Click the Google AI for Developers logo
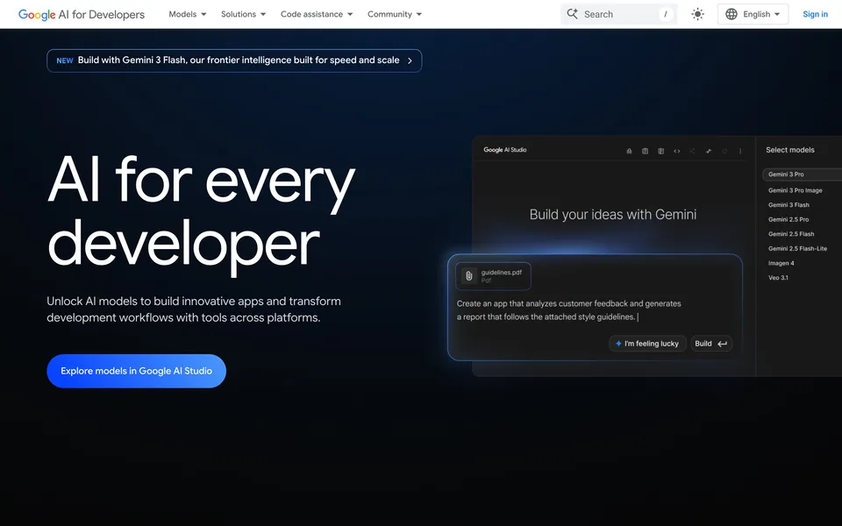 pyautogui.click(x=81, y=14)
